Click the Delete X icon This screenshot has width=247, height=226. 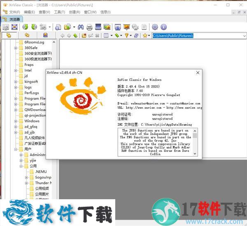coord(97,35)
